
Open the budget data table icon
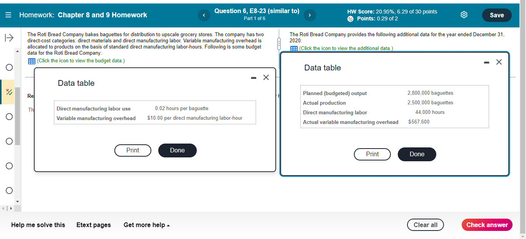pos(32,61)
